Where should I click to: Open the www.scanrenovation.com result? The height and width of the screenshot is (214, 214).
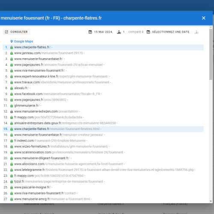pyautogui.click(x=68, y=152)
